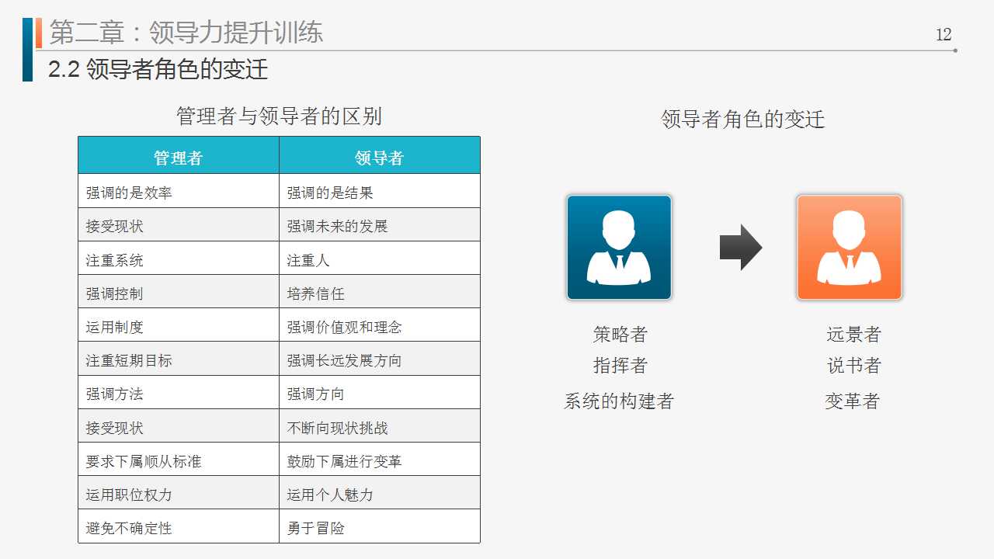Click the 接受现状 cell beside 不断向现状挑战
The image size is (994, 559).
179,425
